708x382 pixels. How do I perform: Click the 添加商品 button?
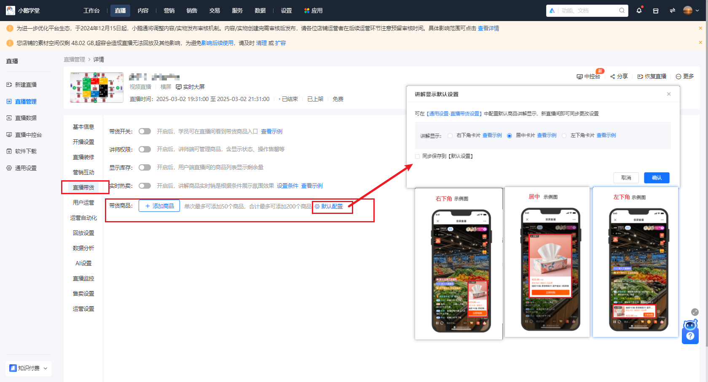click(x=159, y=206)
